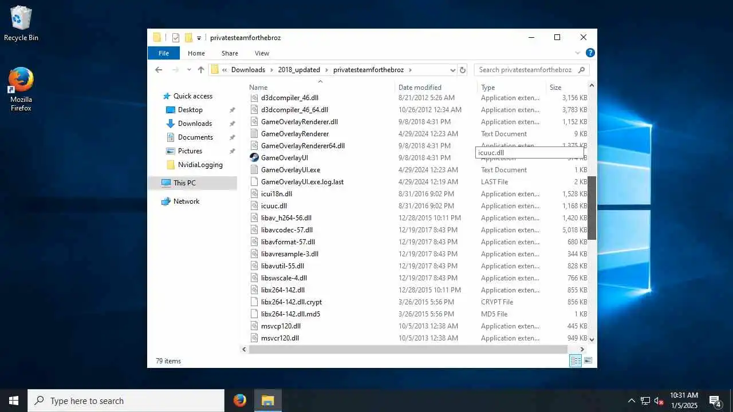Screen dimensions: 733x412
Task: Click File Explorer taskbar icon
Action: (267, 401)
